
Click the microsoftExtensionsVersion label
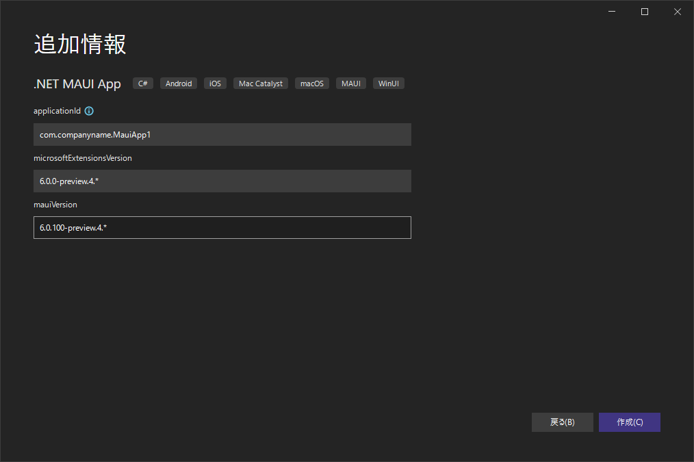pyautogui.click(x=83, y=158)
